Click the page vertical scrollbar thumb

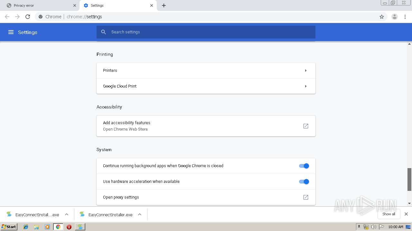coord(409,179)
